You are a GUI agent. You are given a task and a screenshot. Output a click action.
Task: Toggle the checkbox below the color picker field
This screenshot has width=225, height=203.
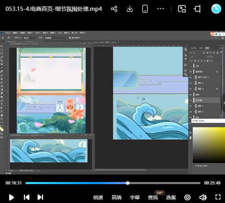tap(194, 166)
